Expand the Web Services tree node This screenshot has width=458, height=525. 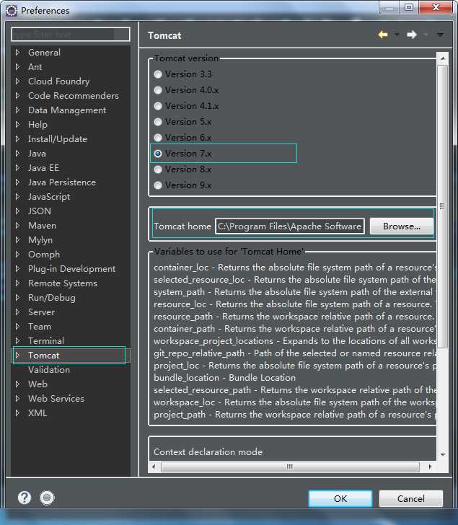[x=18, y=398]
